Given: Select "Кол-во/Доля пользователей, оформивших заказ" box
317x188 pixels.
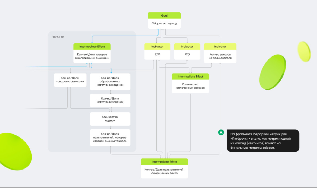Looking at the screenshot, I should pos(164,171).
